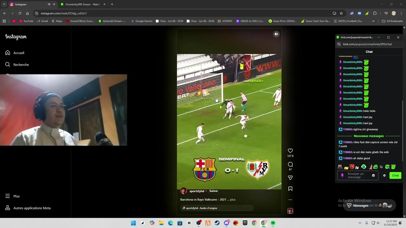The height and width of the screenshot is (228, 406).
Task: Open Windows Start menu
Action: click(133, 223)
